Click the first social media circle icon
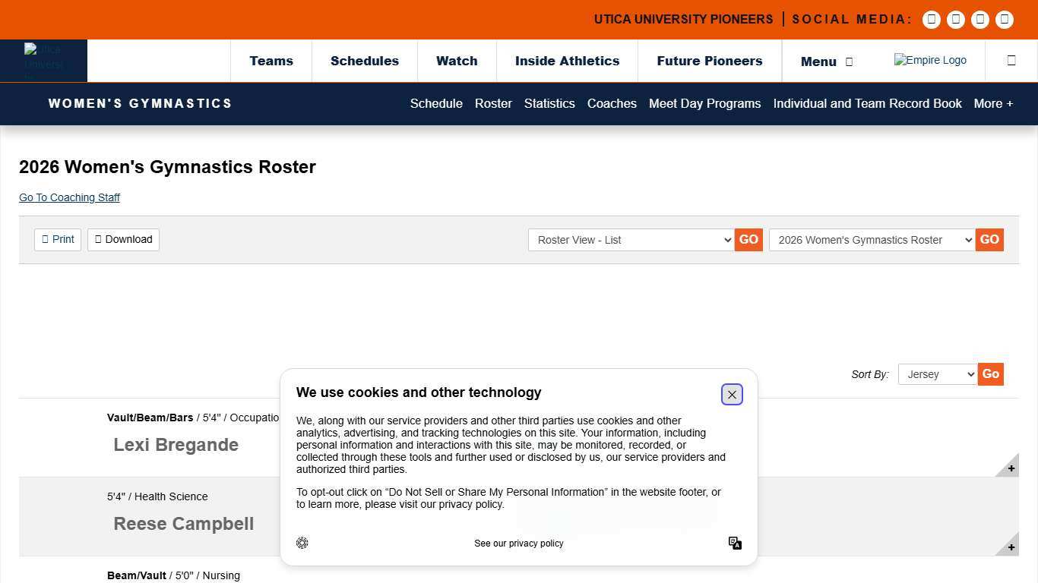Viewport: 1038px width, 583px height. pyautogui.click(x=932, y=20)
